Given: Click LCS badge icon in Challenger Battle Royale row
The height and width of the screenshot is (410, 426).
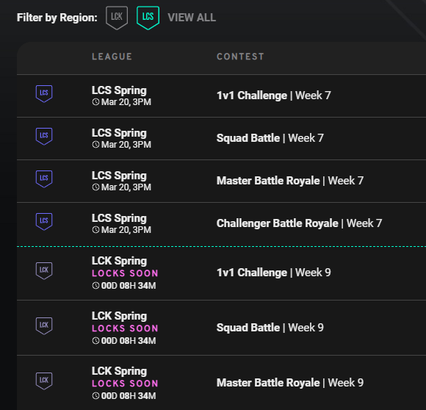Looking at the screenshot, I should click(44, 222).
